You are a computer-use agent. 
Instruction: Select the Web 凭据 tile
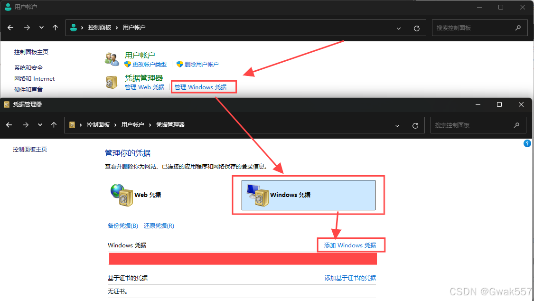coord(136,195)
